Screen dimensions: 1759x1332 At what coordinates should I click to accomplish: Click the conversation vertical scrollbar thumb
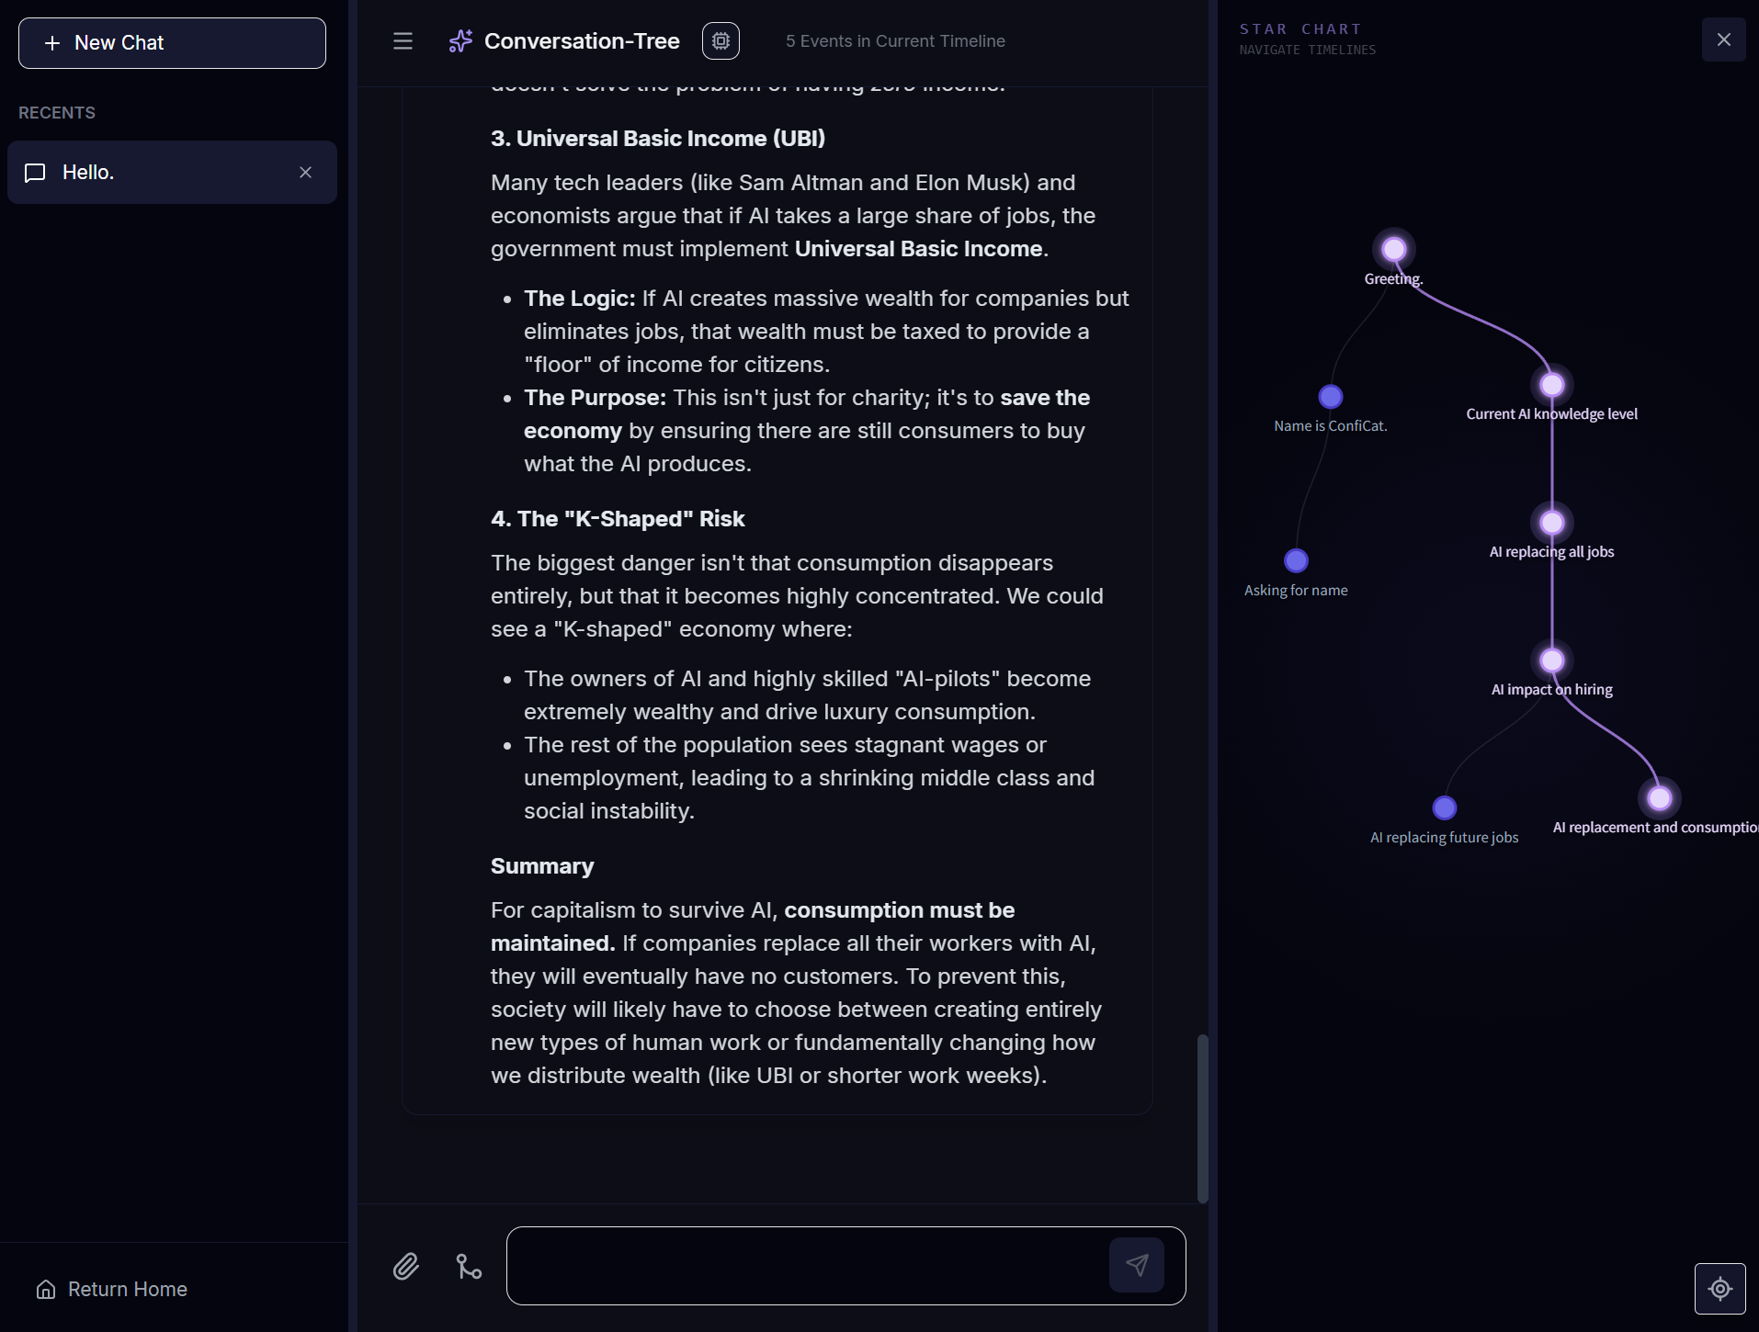tap(1203, 1118)
